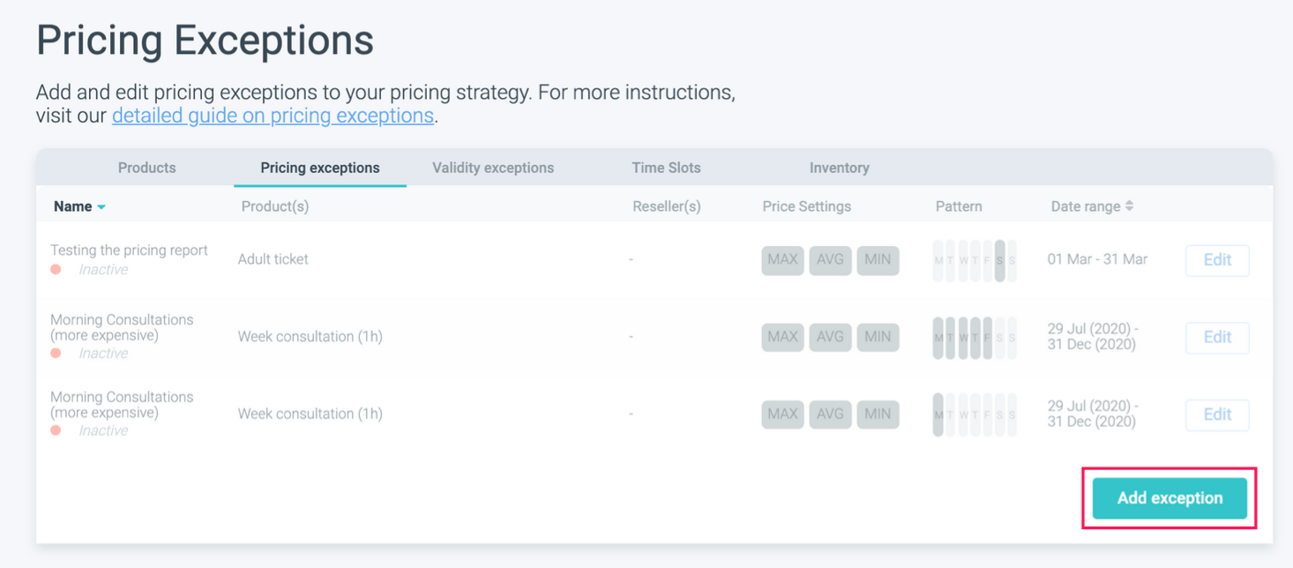Select the MIN price badge on Adult ticket row
This screenshot has height=568, width=1293.
(x=878, y=260)
